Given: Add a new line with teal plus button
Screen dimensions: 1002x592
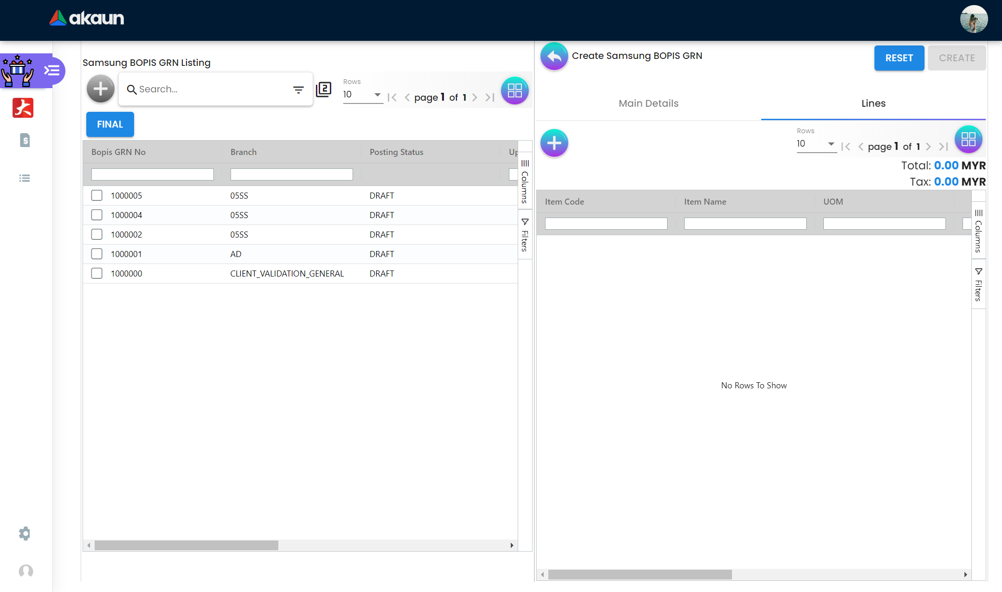Looking at the screenshot, I should coord(554,143).
